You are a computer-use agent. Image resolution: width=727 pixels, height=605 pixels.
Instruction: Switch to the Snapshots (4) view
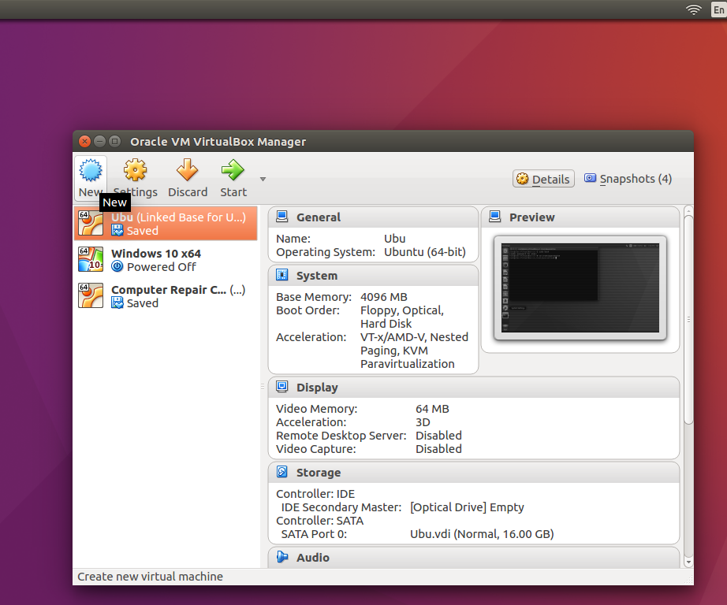pos(628,179)
